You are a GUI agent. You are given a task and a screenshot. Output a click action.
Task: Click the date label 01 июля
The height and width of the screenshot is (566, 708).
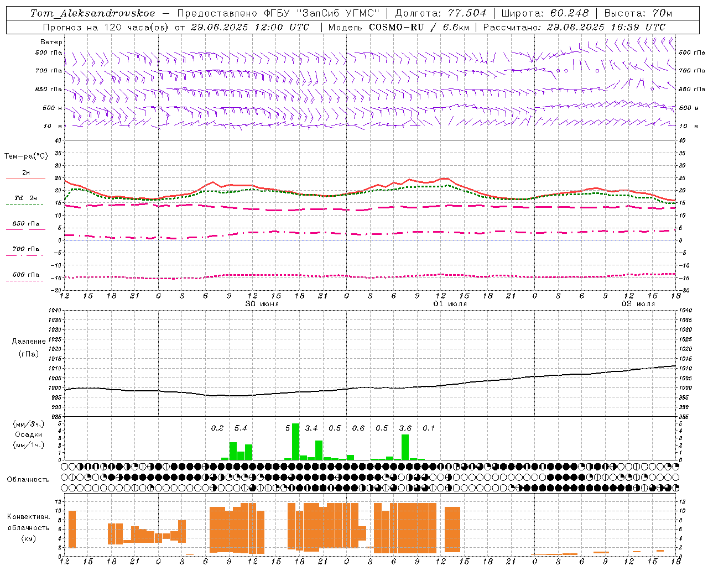coord(450,304)
